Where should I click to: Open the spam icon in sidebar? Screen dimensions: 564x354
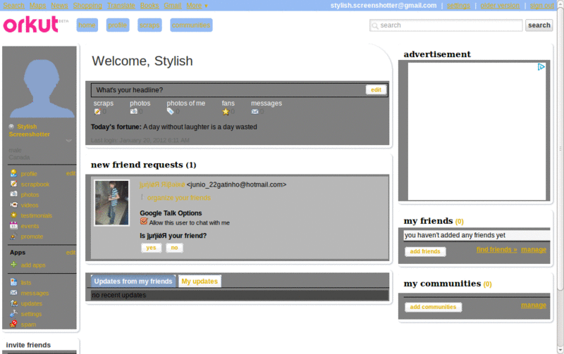[x=13, y=324]
